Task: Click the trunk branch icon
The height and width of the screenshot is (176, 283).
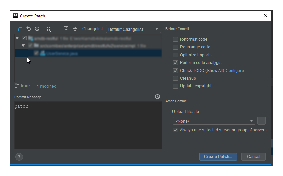Action: [x=17, y=86]
